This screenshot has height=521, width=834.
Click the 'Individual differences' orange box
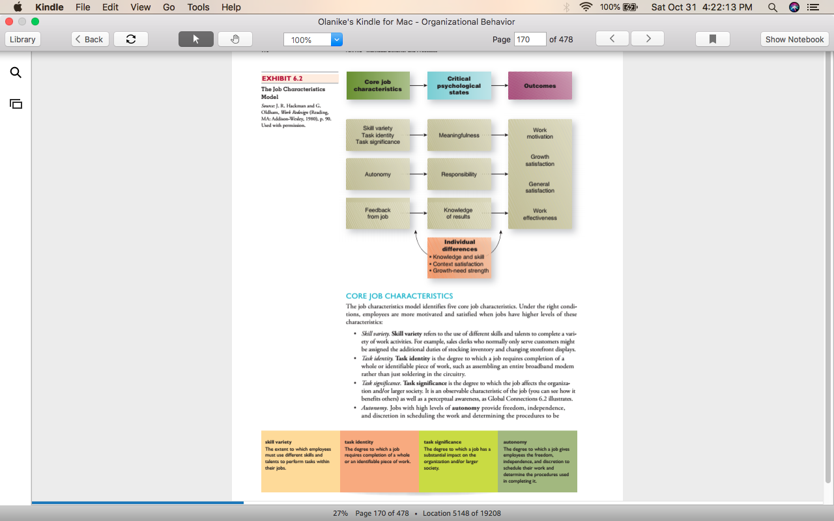459,257
